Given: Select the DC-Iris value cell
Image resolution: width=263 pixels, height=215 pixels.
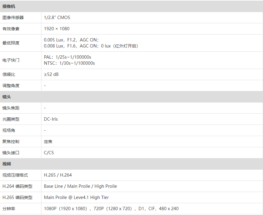Looking at the screenshot, I should tap(51, 119).
